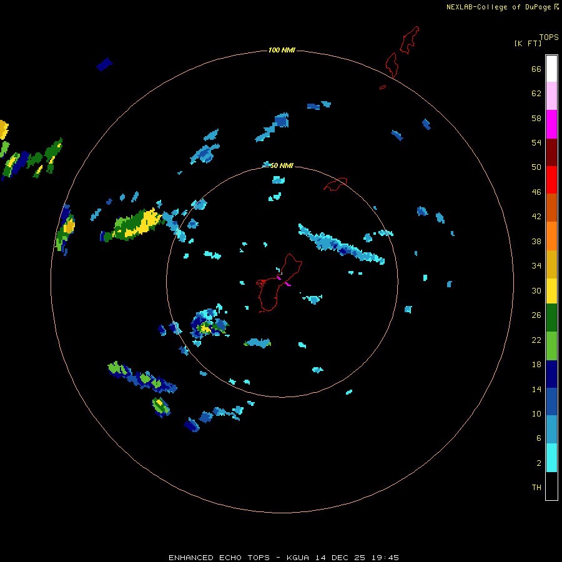Pick the cyan swatch near the legend bottom
Image resolution: width=562 pixels, height=562 pixels.
tap(551, 458)
